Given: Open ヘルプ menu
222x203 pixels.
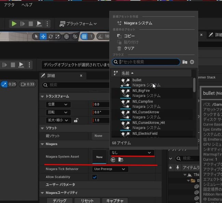Looking at the screenshot, I should coord(27,5).
